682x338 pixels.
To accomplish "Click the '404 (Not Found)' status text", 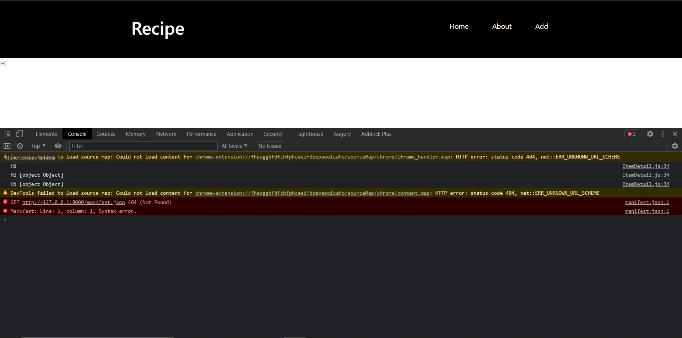I will (x=150, y=202).
